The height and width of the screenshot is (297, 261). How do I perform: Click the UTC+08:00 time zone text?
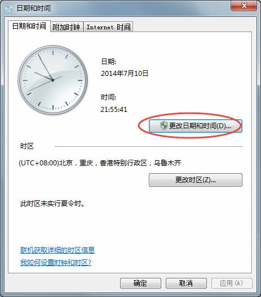pos(100,163)
